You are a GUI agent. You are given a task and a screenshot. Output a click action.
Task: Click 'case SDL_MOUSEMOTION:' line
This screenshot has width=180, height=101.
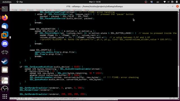(x=44, y=29)
